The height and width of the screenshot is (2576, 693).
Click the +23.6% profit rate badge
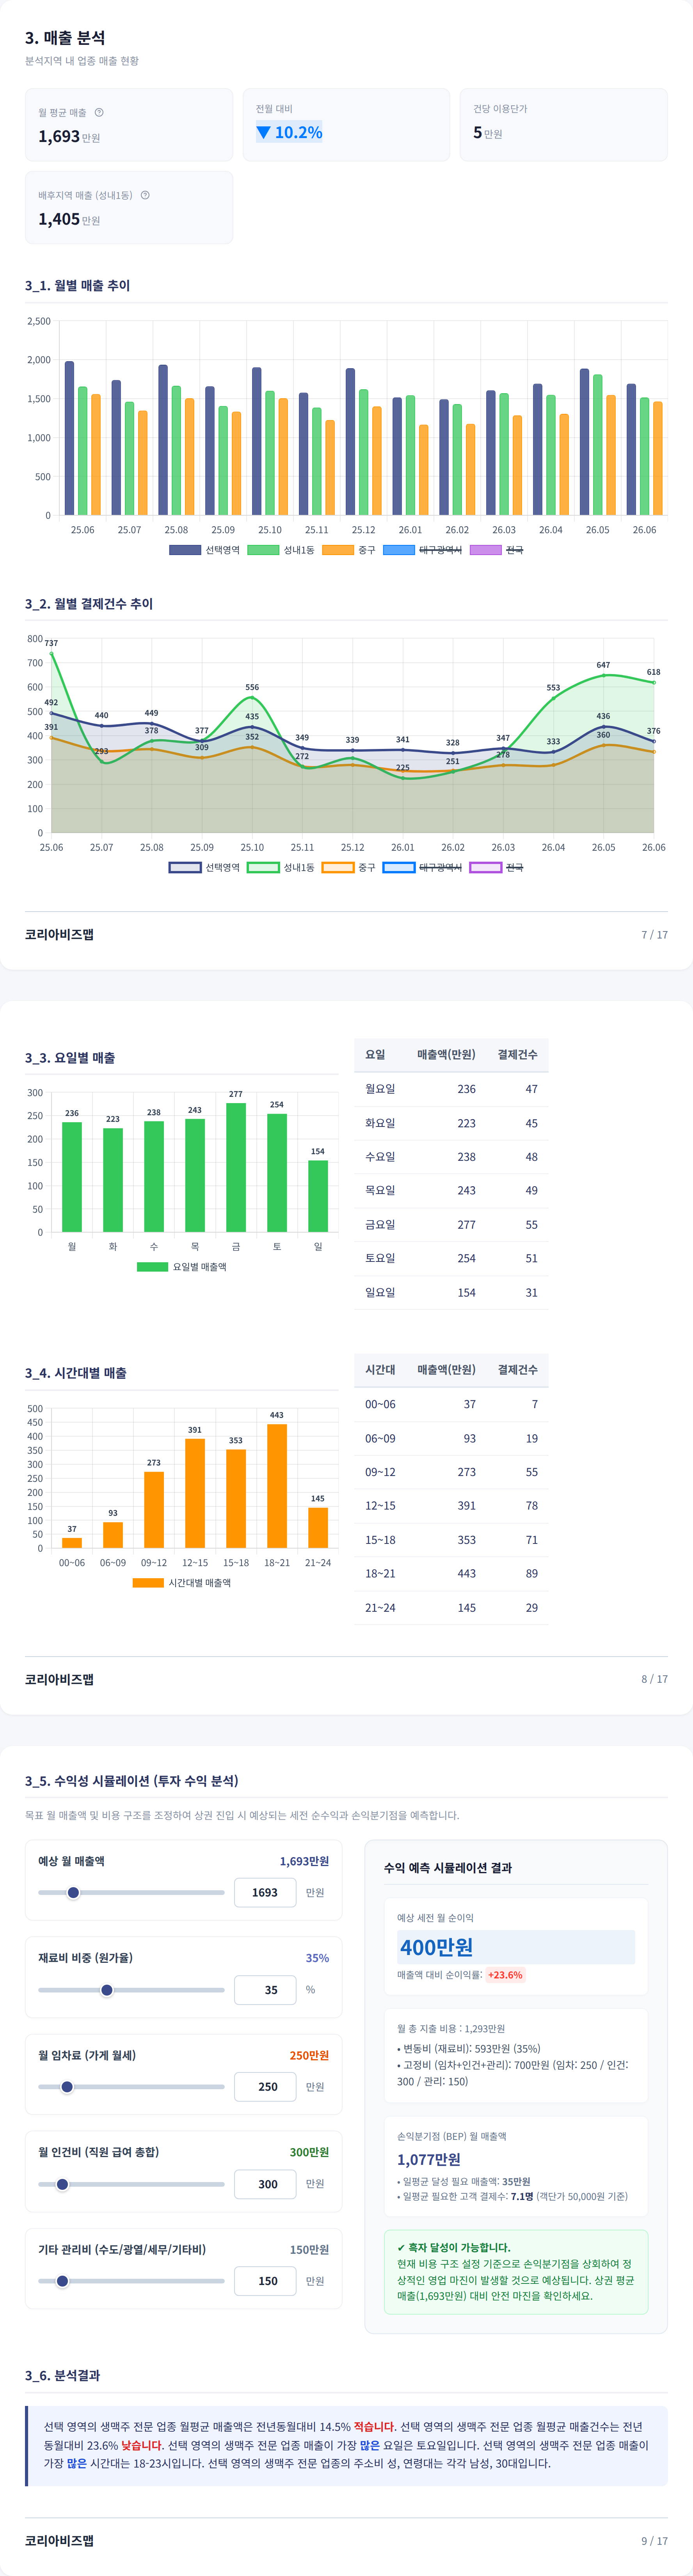[x=505, y=1975]
